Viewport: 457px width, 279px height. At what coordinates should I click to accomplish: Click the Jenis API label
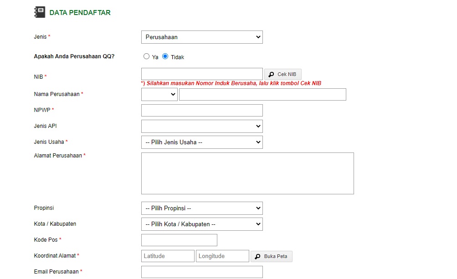[46, 126]
